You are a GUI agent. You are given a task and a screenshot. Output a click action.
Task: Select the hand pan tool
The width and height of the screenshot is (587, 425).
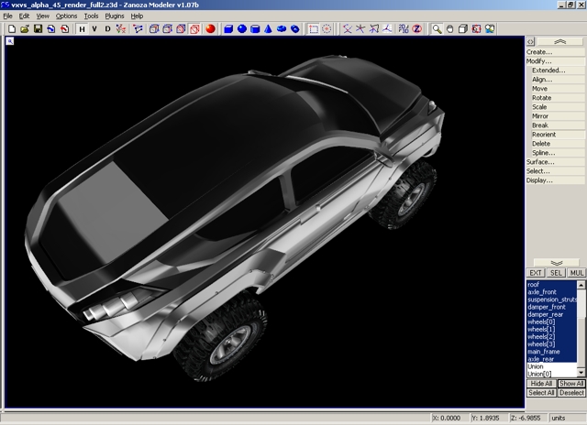point(450,29)
